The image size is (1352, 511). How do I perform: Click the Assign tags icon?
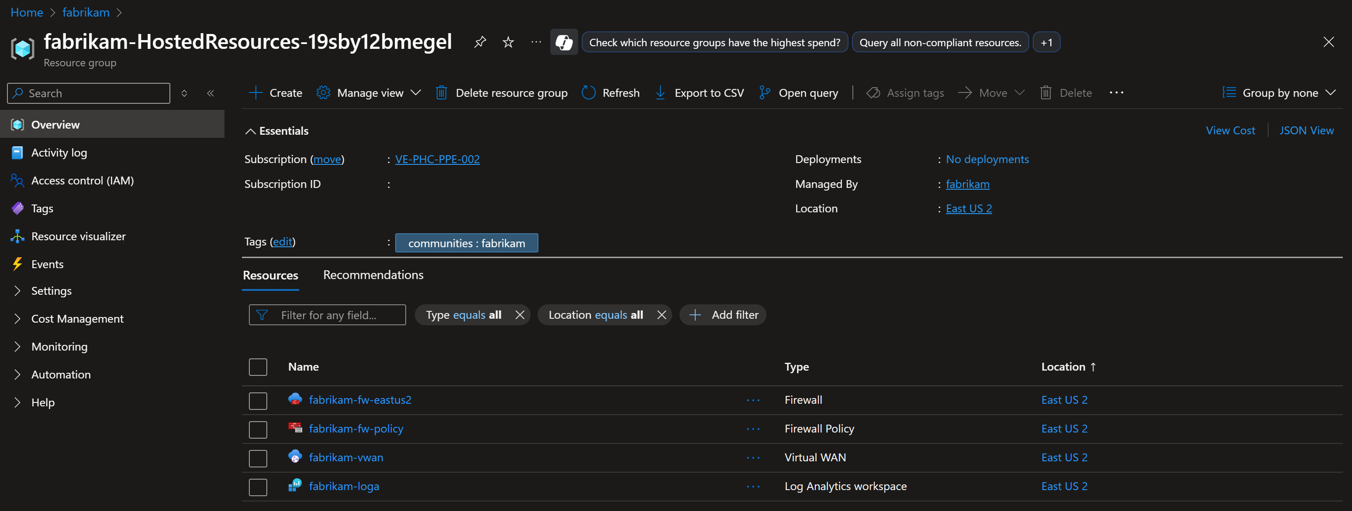coord(873,93)
